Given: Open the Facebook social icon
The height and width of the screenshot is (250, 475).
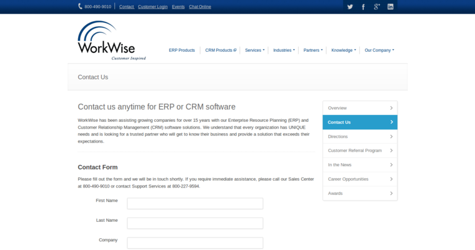Looking at the screenshot, I should coord(363,7).
